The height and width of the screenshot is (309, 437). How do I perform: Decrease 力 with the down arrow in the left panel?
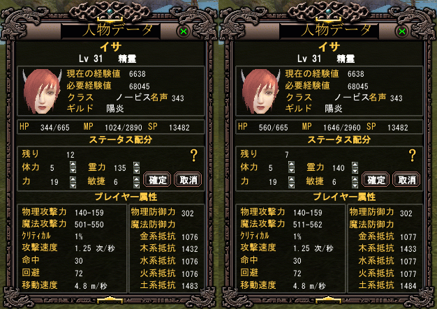pyautogui.click(x=73, y=186)
